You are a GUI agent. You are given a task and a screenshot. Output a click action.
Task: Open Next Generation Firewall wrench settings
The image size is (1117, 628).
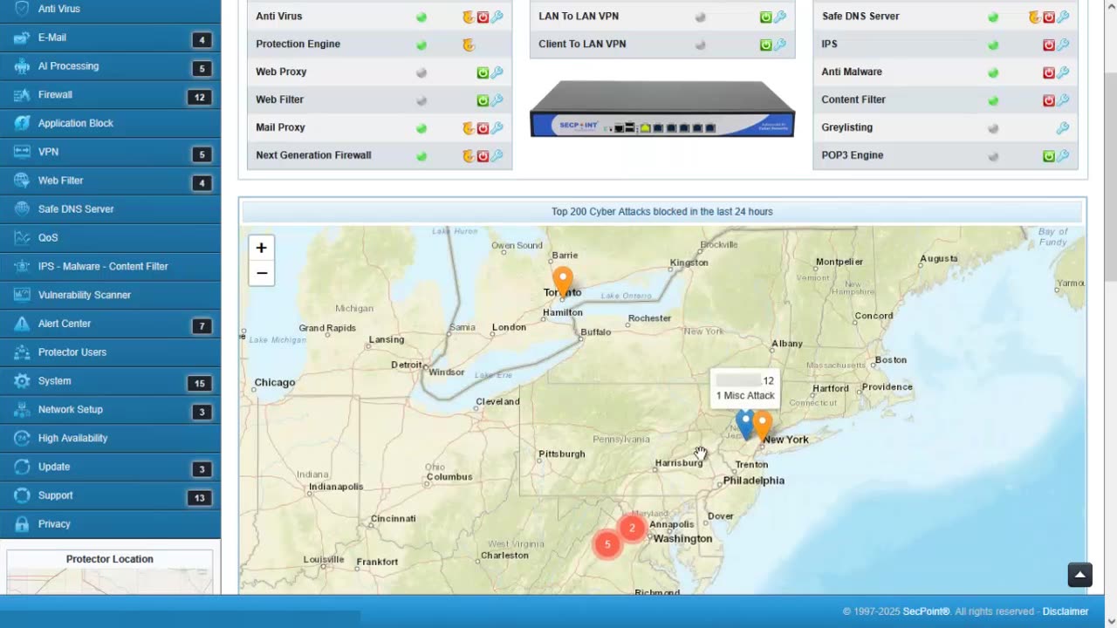(x=497, y=156)
